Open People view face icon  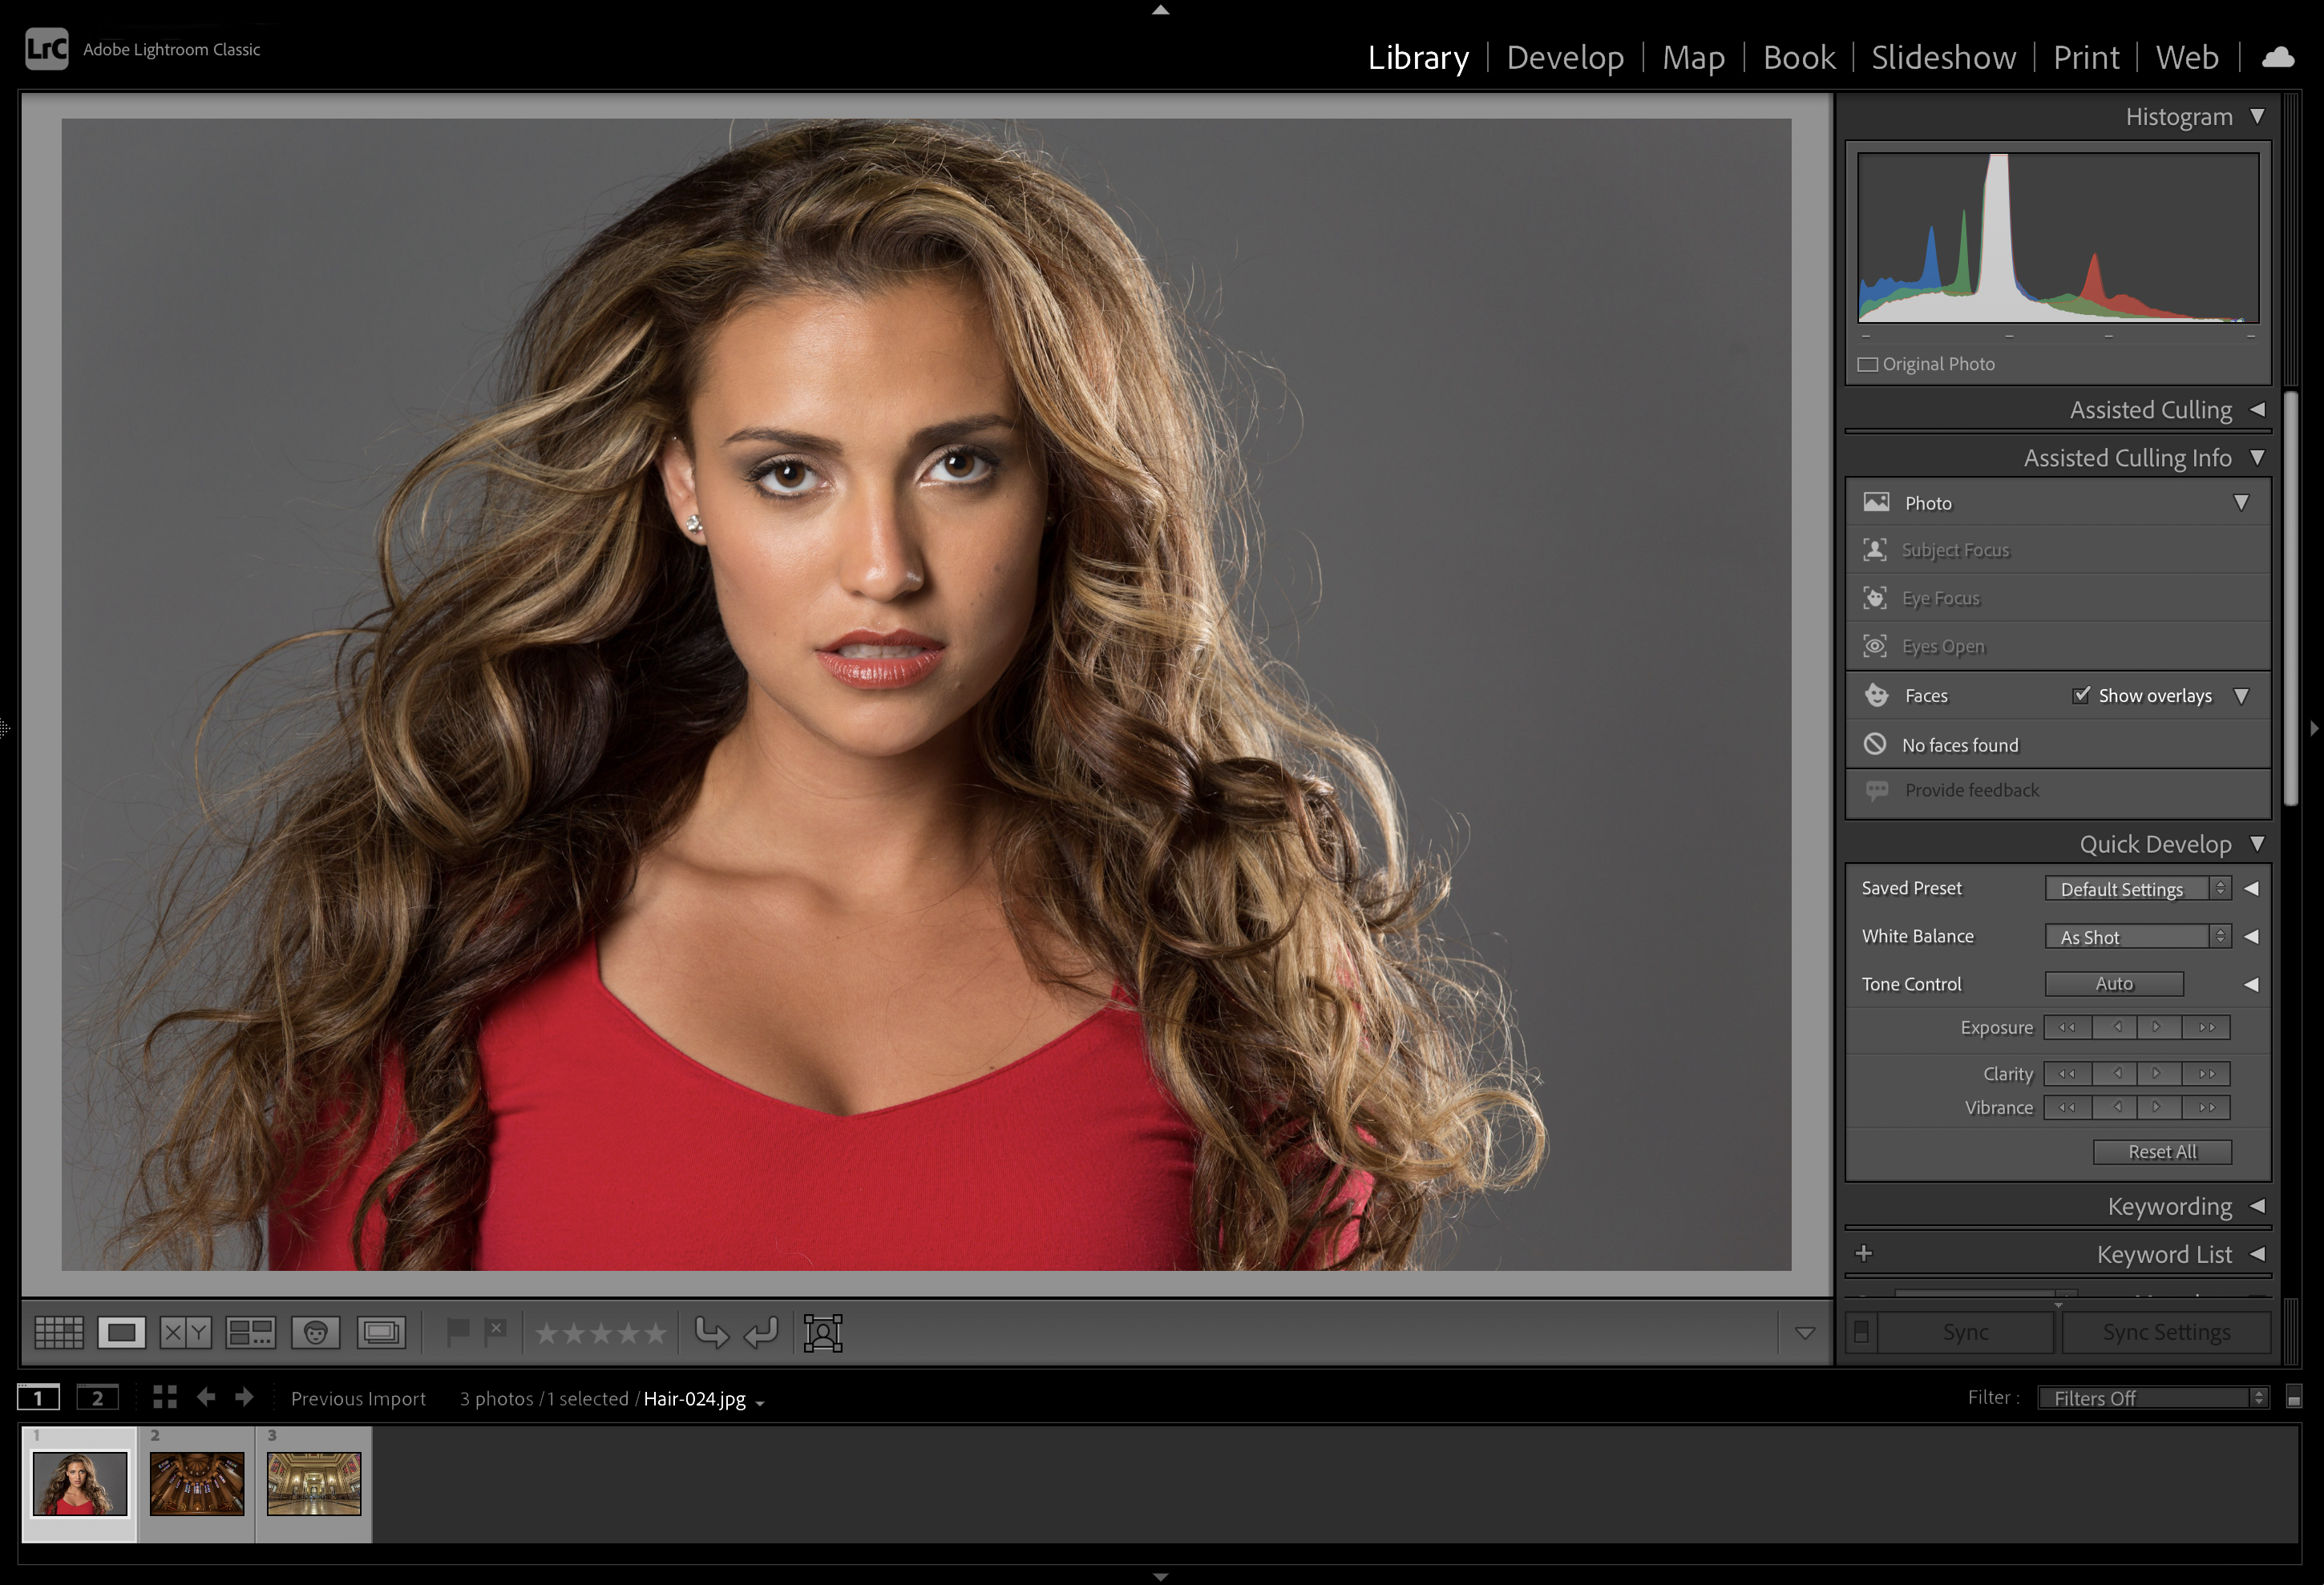pos(316,1332)
